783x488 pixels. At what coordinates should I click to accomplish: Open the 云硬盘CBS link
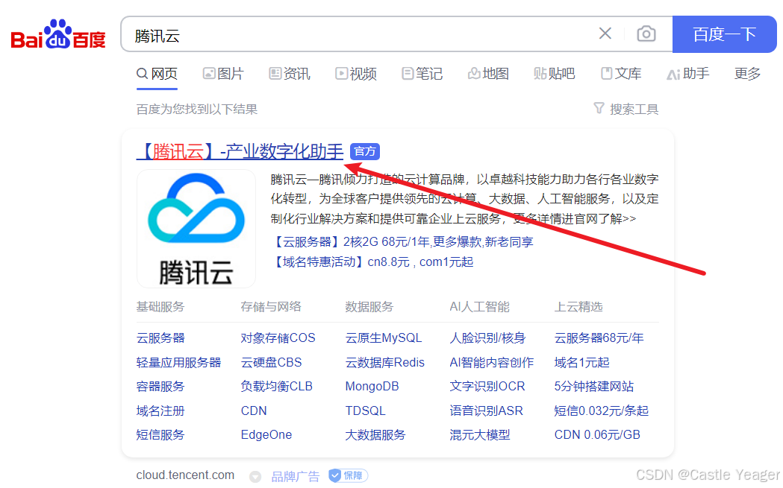[272, 362]
